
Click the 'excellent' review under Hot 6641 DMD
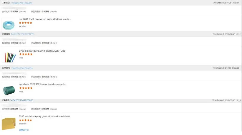pos(23,26)
